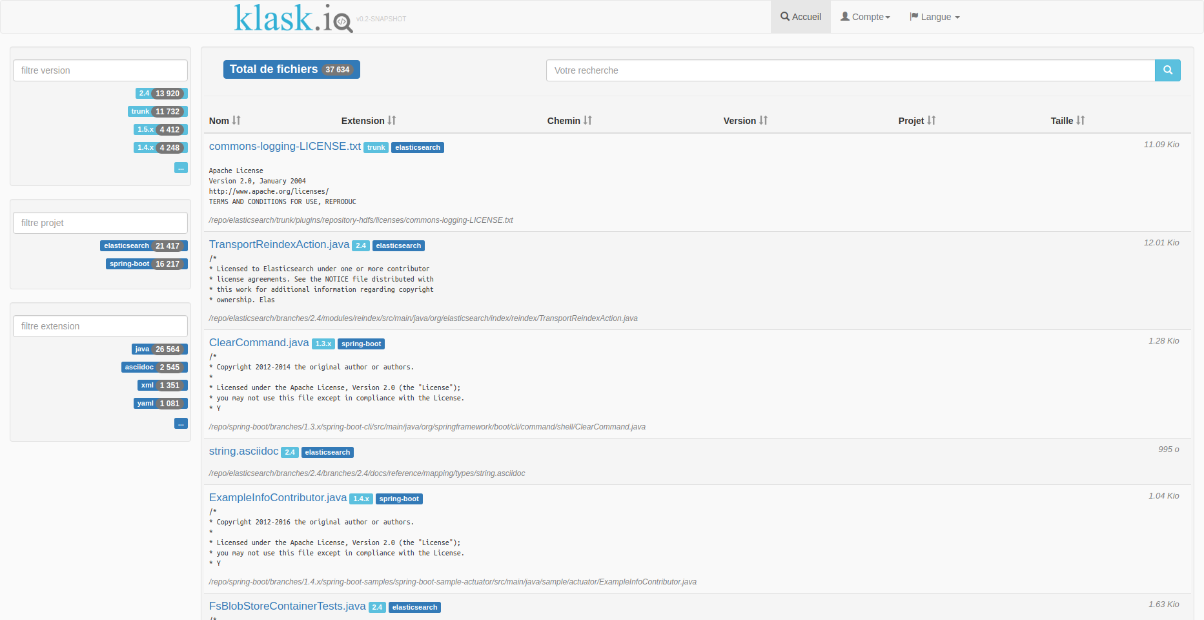This screenshot has width=1204, height=620.
Task: Sort by Chemin column arrows icon
Action: pos(587,121)
